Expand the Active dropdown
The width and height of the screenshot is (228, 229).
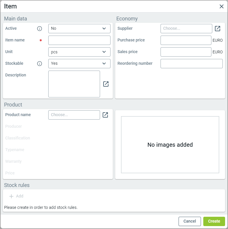[79, 29]
